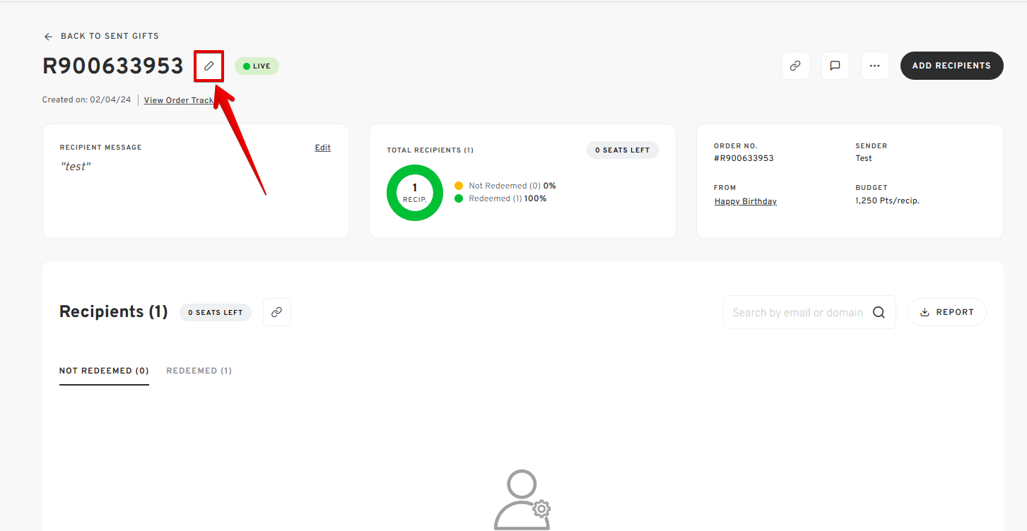
Task: Switch to the Redeemed (1) tab
Action: tap(199, 371)
